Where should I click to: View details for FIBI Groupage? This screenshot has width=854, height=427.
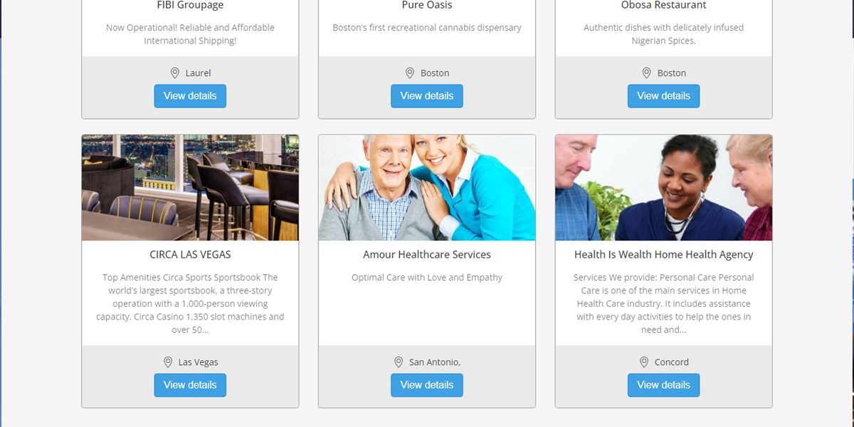tap(190, 96)
